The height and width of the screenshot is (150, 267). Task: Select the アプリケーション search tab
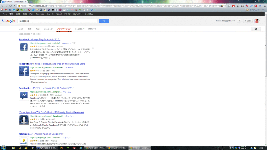(x=64, y=29)
